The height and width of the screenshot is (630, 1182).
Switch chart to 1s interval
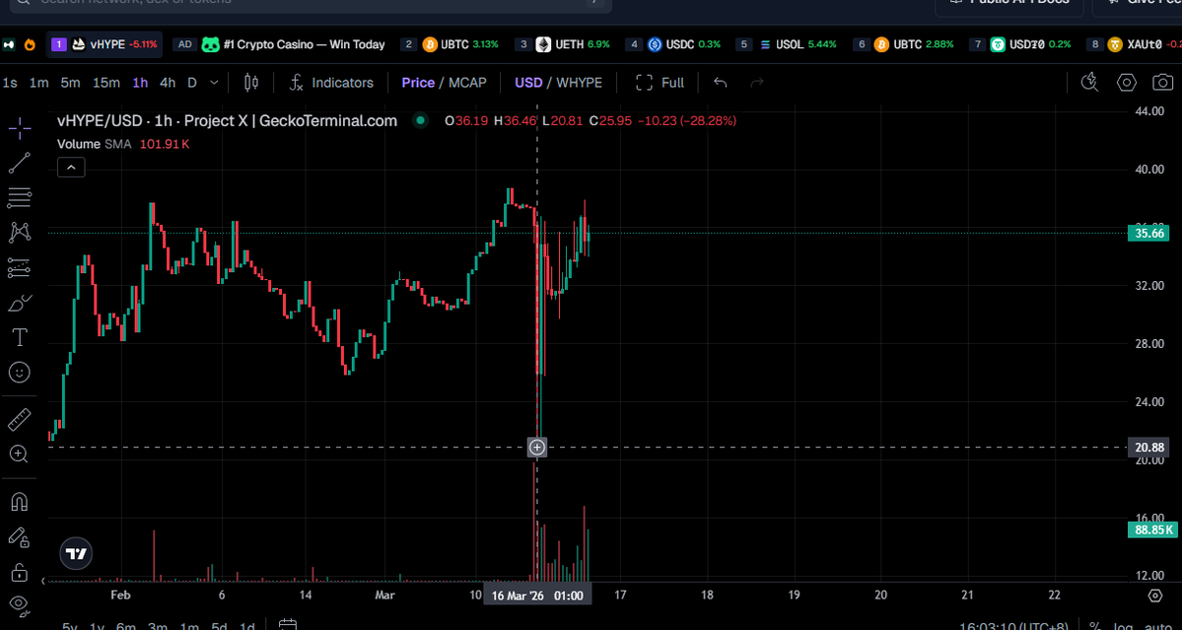[x=10, y=83]
